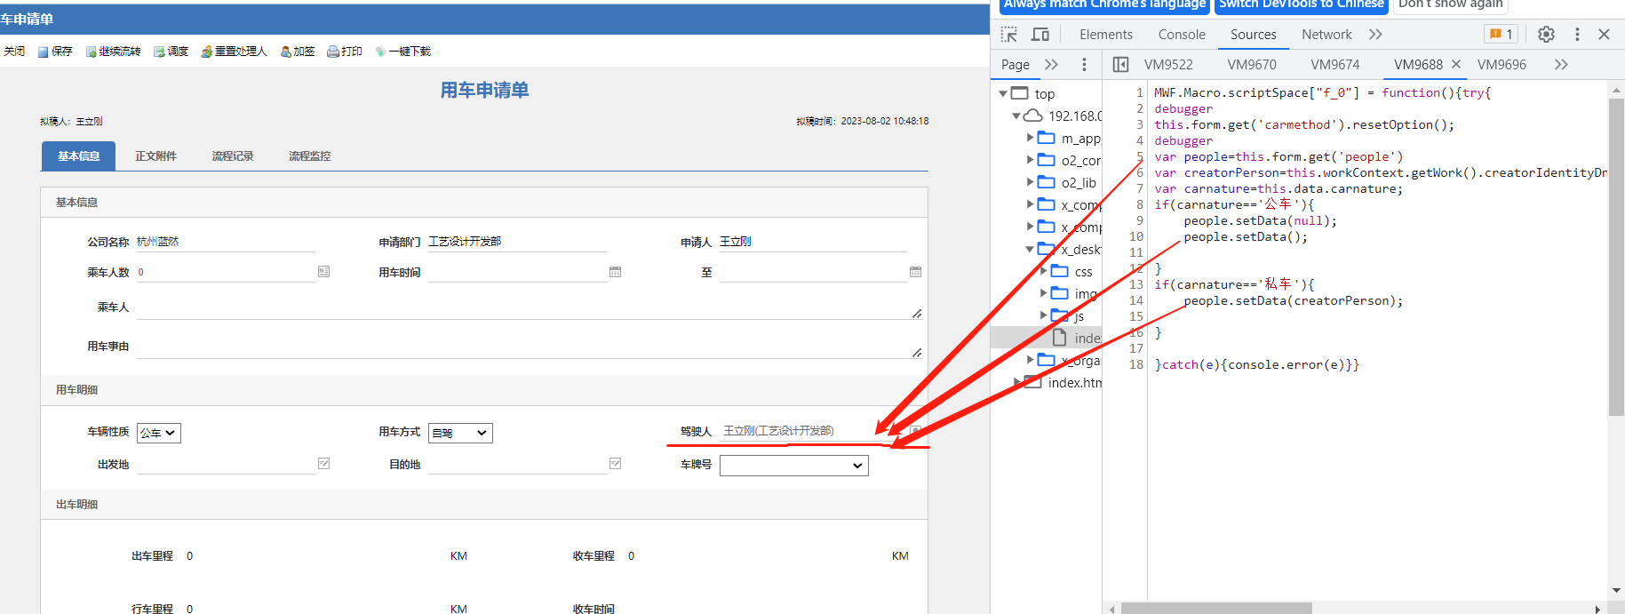
Task: Click the code editor horizontal scrollbar
Action: tap(1216, 609)
